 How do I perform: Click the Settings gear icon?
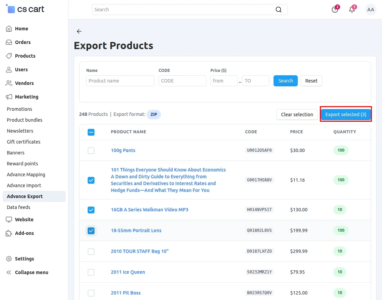click(x=9, y=259)
